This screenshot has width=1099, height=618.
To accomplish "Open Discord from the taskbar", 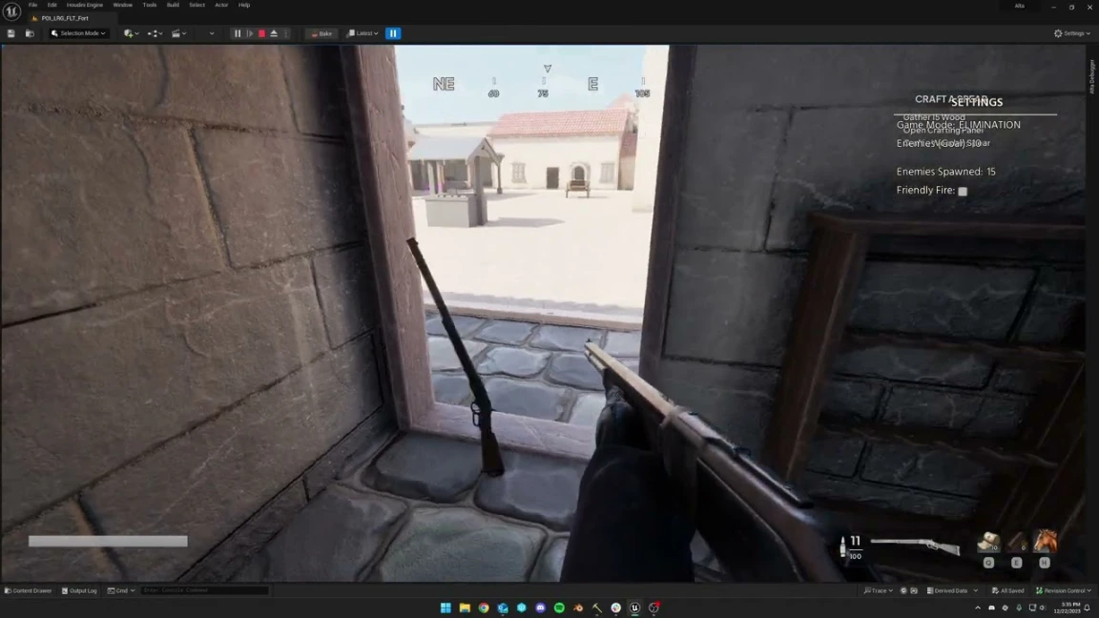I will 540,608.
